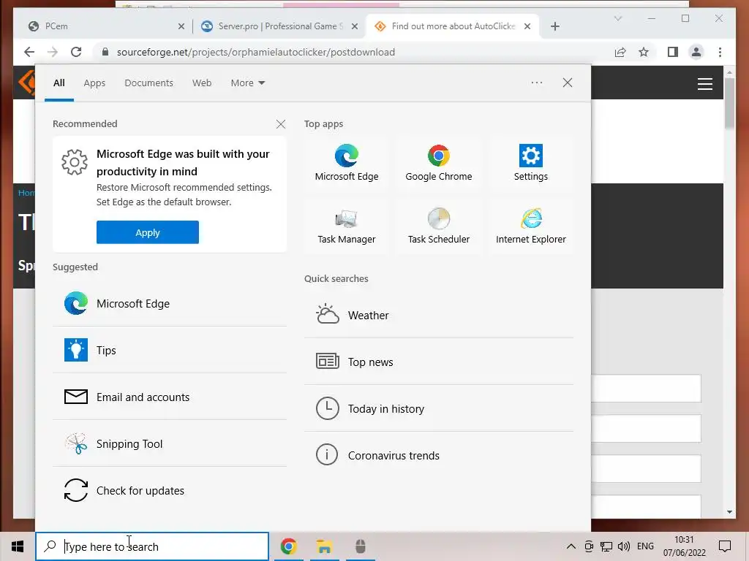This screenshot has width=749, height=561.
Task: Reload the page in Chrome
Action: point(76,52)
